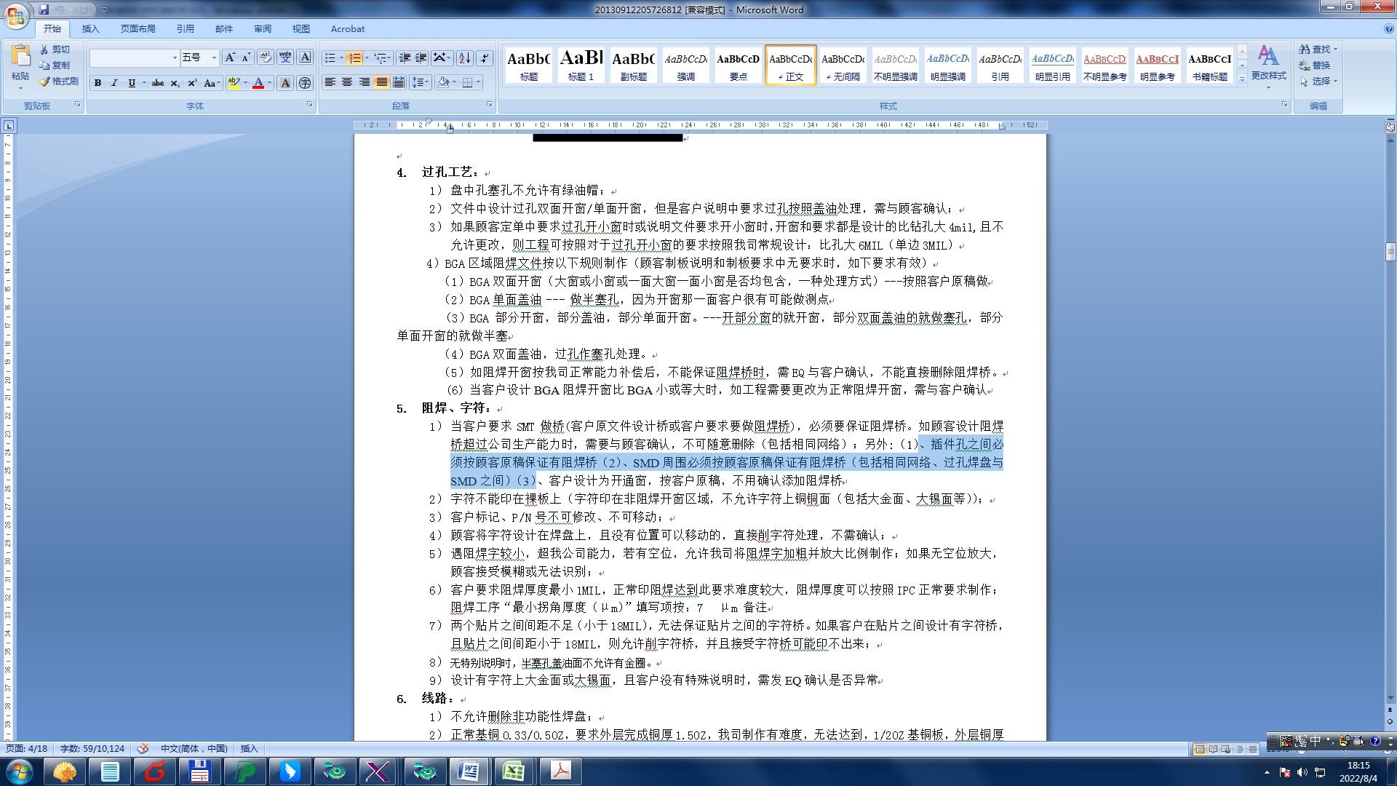Open Word help question mark
1397x786 pixels.
tap(1389, 29)
